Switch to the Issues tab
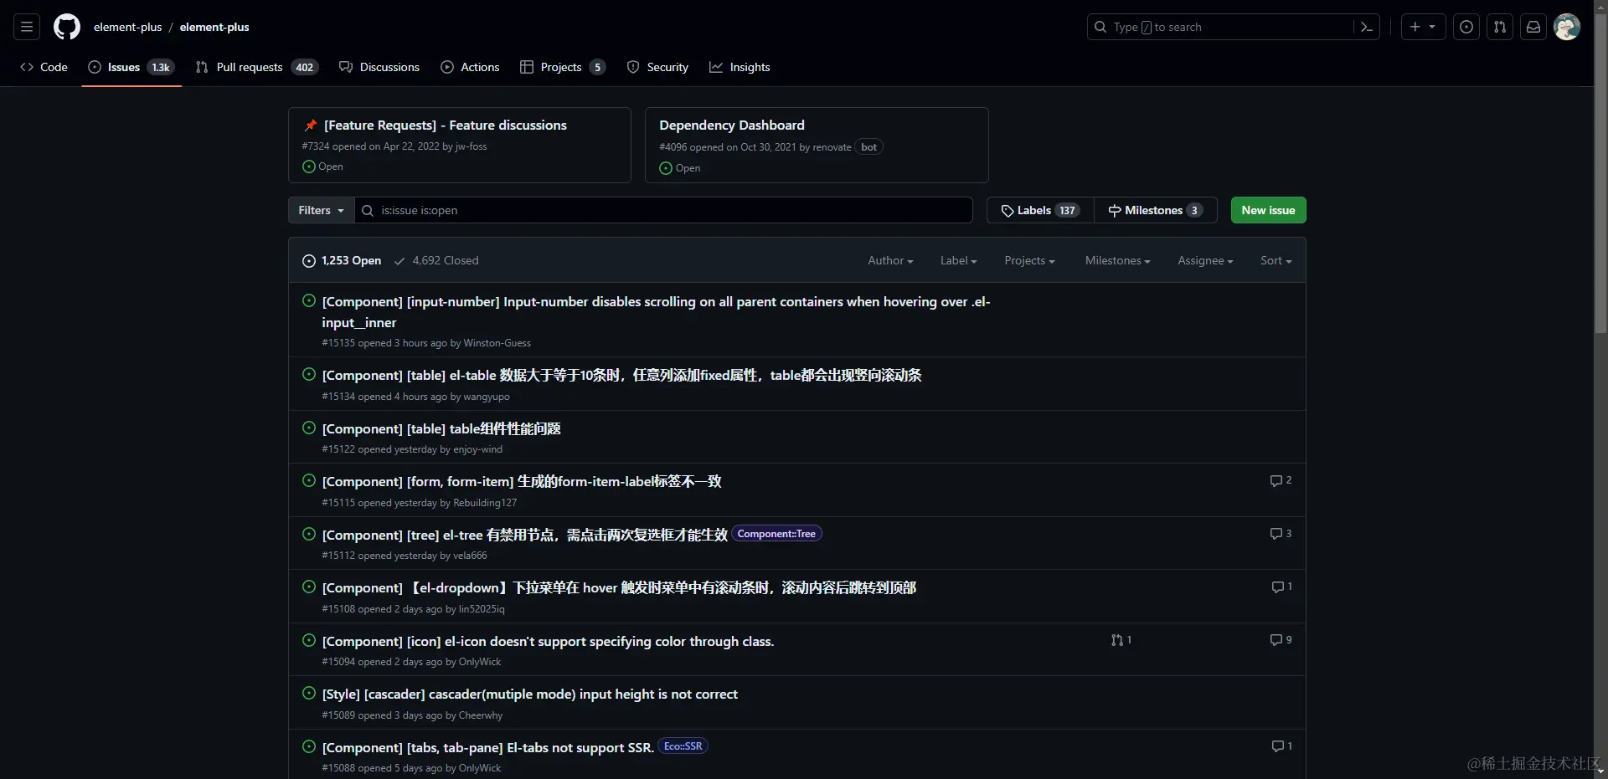This screenshot has height=779, width=1608. [131, 67]
